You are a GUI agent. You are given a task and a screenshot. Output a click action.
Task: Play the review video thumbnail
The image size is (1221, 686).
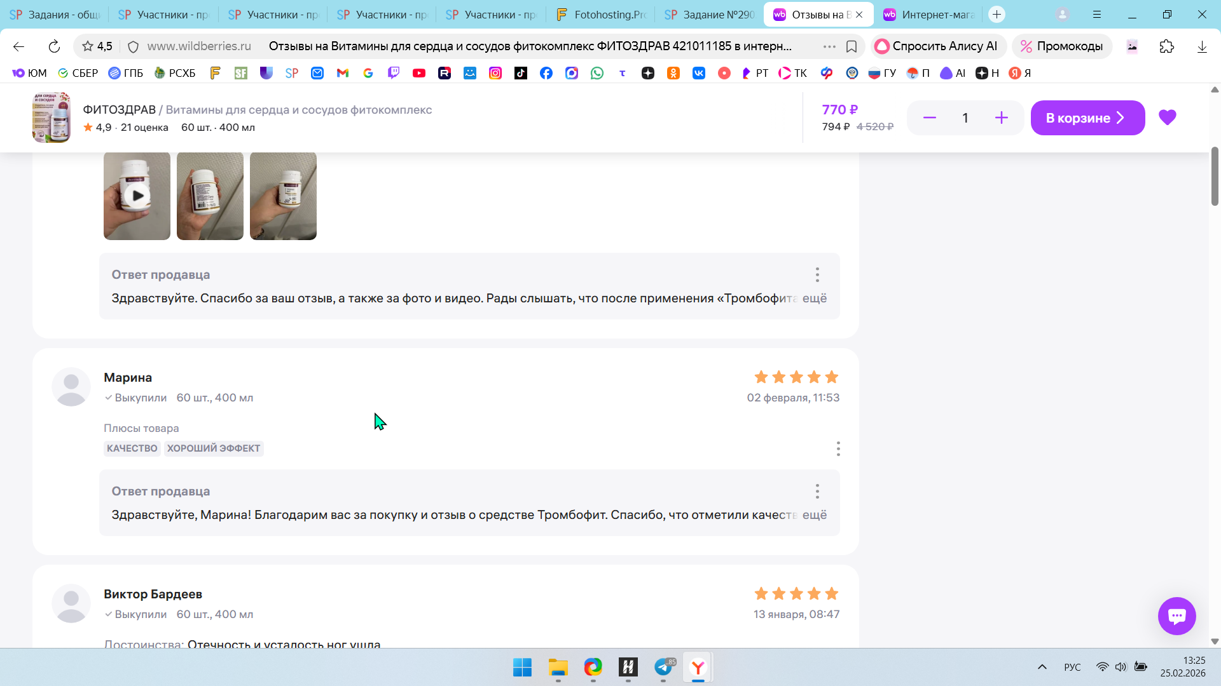pyautogui.click(x=137, y=196)
